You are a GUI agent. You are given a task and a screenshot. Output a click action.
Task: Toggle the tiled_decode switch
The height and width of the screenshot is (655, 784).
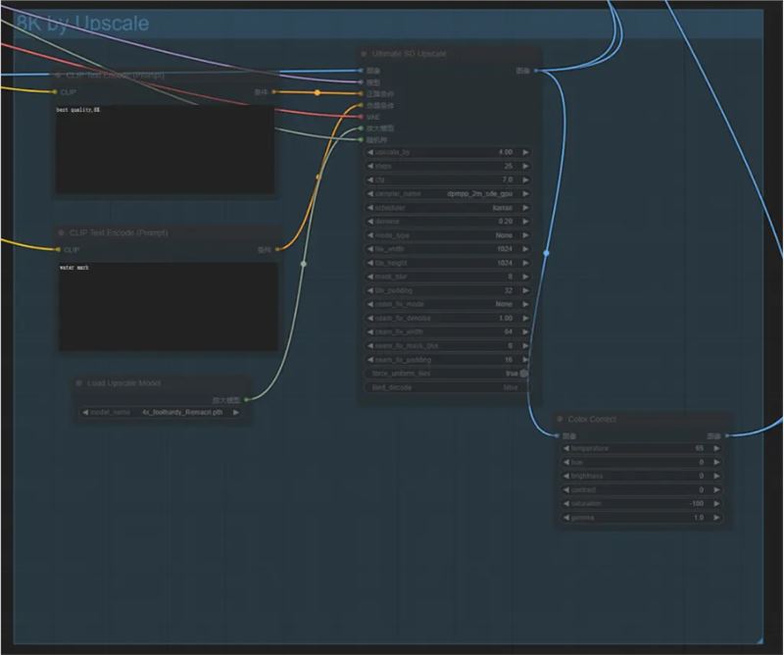click(447, 387)
